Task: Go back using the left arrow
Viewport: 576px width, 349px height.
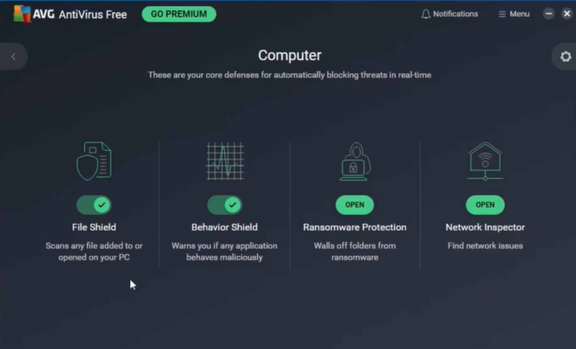Action: tap(13, 57)
